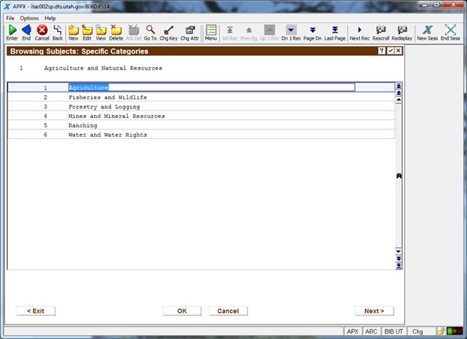The width and height of the screenshot is (467, 339).
Task: Click the Edit folder icon
Action: 87,30
